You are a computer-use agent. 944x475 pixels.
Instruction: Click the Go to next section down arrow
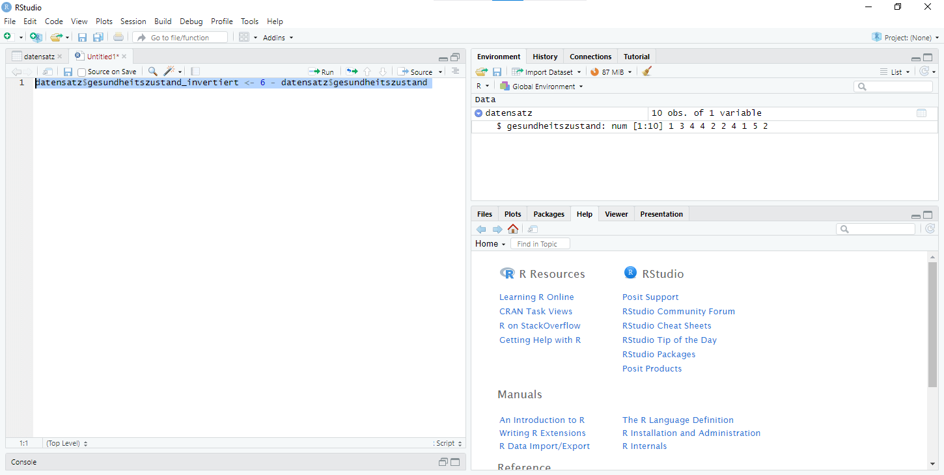pyautogui.click(x=383, y=72)
